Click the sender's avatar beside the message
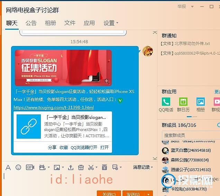Viewport: 220px width, 196px height. pyautogui.click(x=148, y=51)
